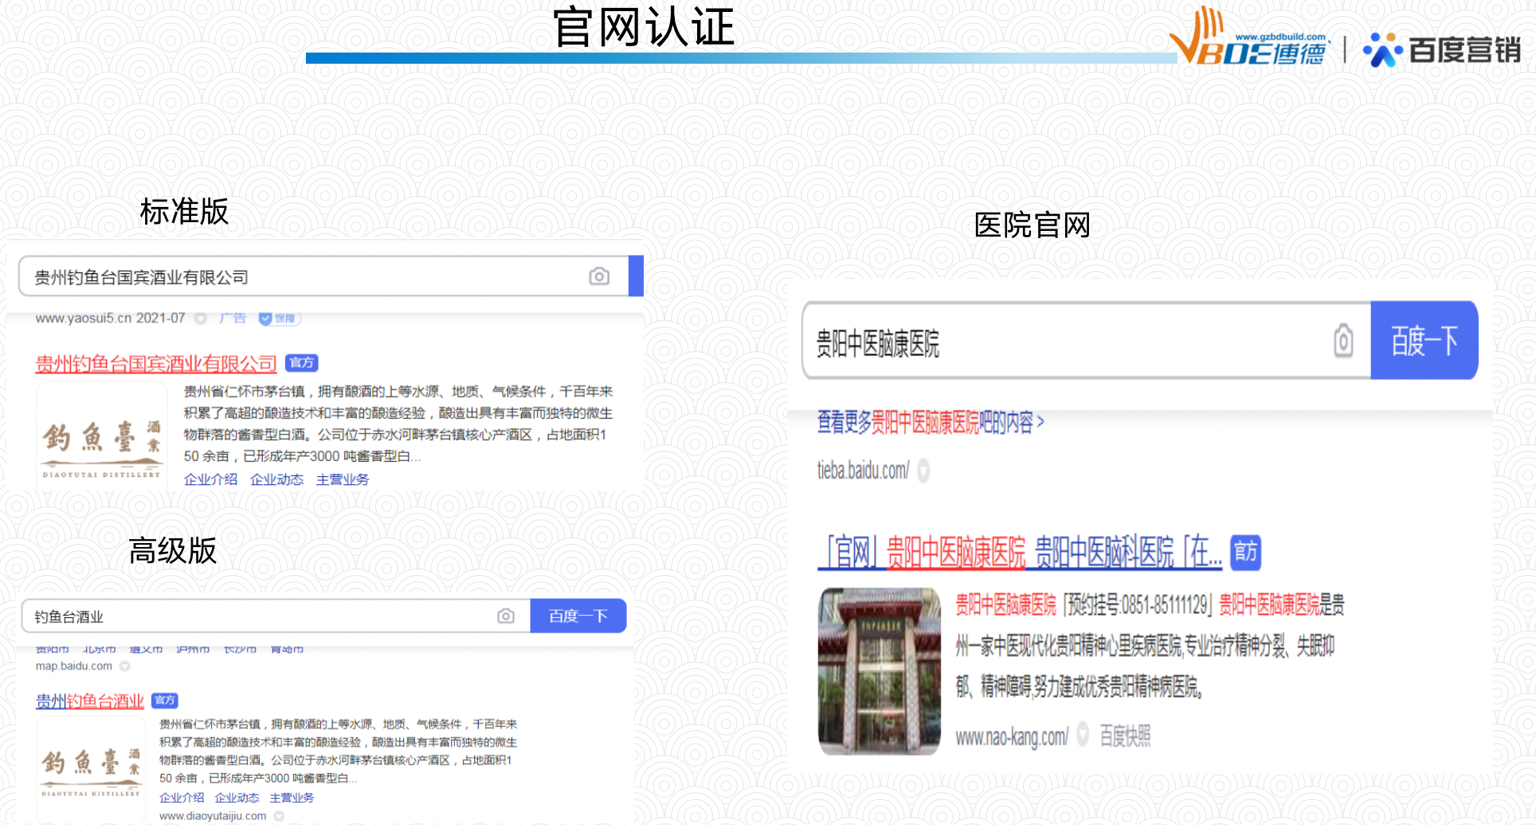Click www.nao-kang.com URL text
Screen dimensions: 1536x825
pos(1012,737)
